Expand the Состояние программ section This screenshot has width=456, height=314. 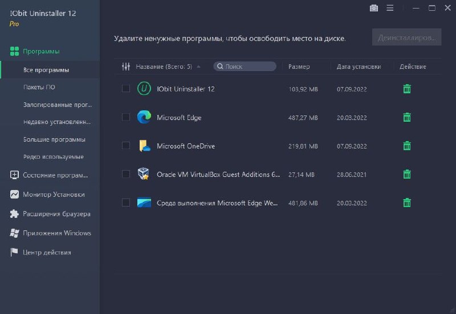tap(55, 175)
